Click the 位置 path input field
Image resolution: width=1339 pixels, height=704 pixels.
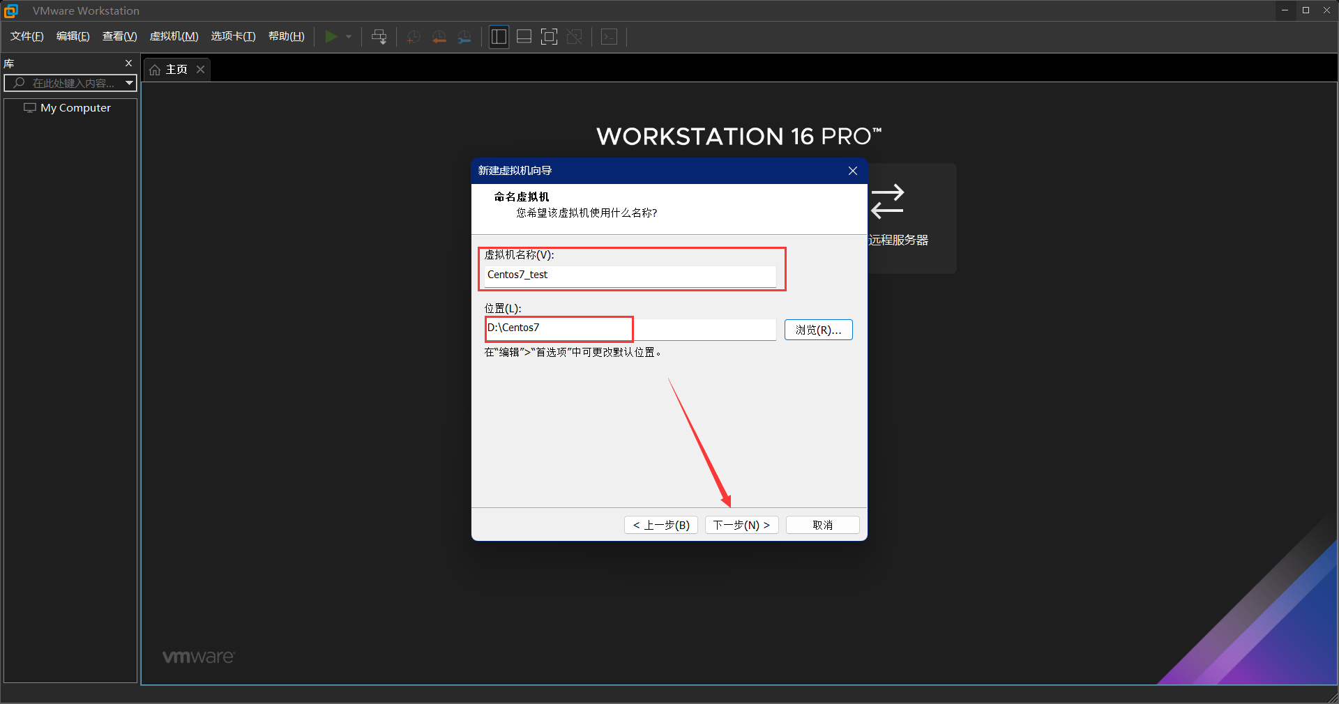[x=630, y=328]
